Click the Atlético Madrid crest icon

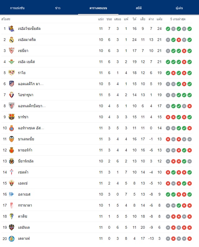coord(12,84)
